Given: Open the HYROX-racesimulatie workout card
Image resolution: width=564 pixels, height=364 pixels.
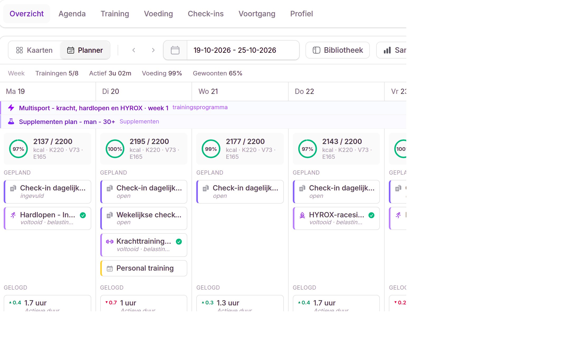Looking at the screenshot, I should 336,218.
